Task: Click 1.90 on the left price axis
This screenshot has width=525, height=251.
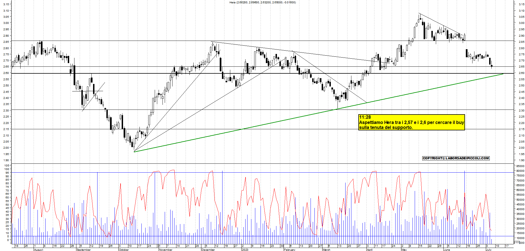Action: pos(7,160)
